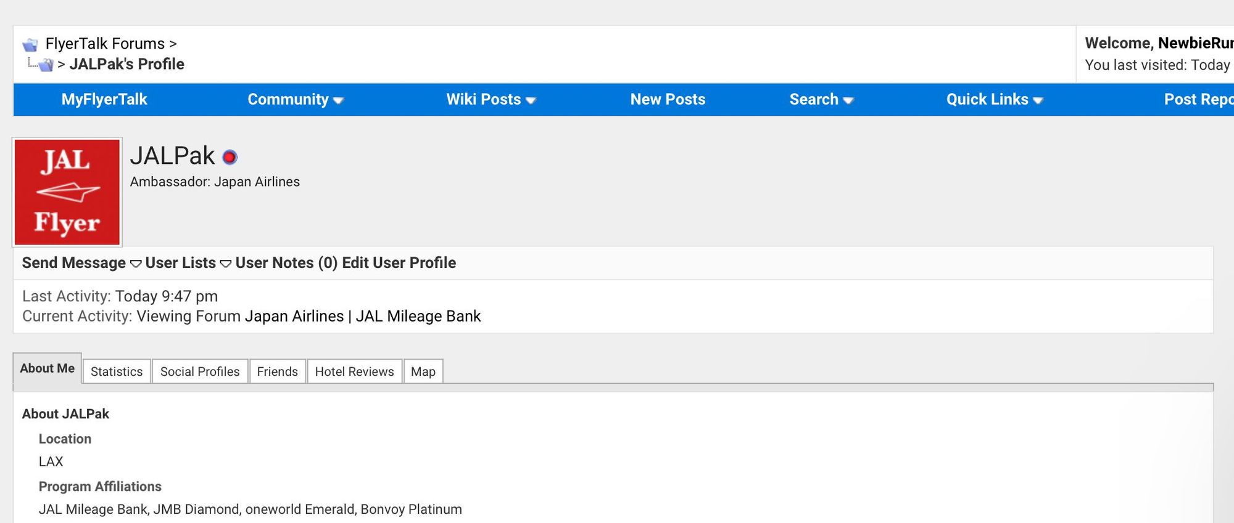
Task: Open New Posts in navigation bar
Action: click(x=668, y=99)
